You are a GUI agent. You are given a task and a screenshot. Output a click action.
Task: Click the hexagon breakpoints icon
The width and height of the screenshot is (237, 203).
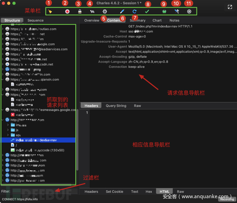pyautogui.click(x=105, y=11)
